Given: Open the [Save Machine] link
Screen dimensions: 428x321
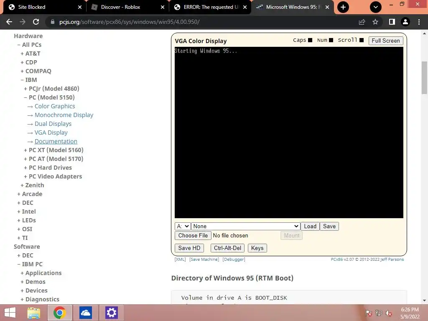Looking at the screenshot, I should pyautogui.click(x=204, y=259).
